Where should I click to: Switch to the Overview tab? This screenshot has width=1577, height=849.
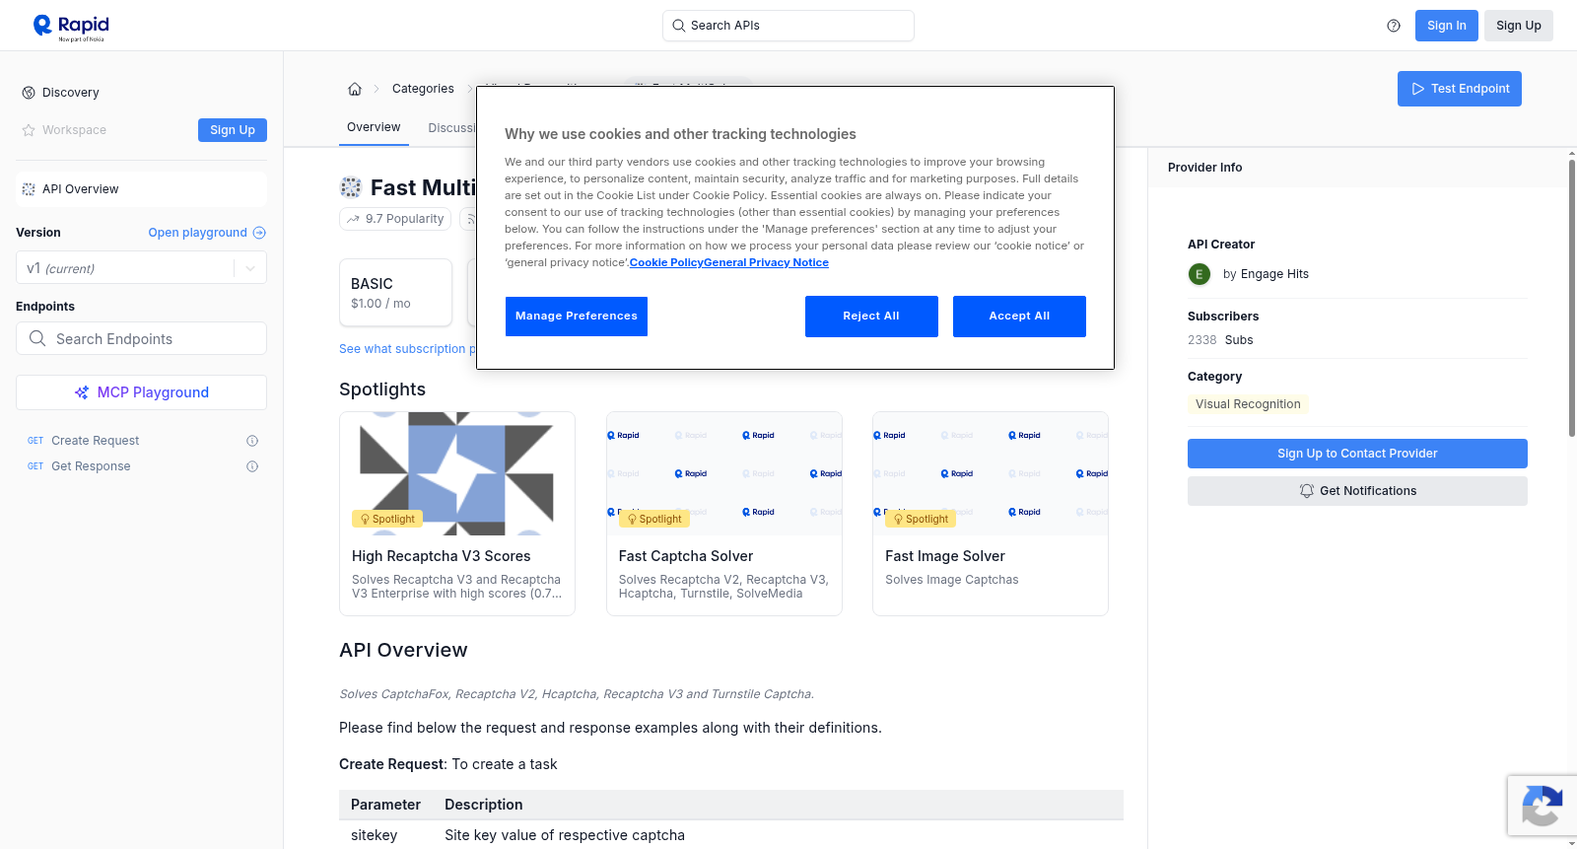pyautogui.click(x=374, y=127)
